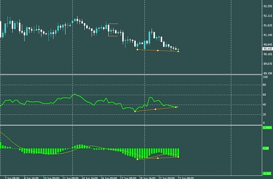
Task: Click the 91.620 price axis label
Action: (x=268, y=26)
